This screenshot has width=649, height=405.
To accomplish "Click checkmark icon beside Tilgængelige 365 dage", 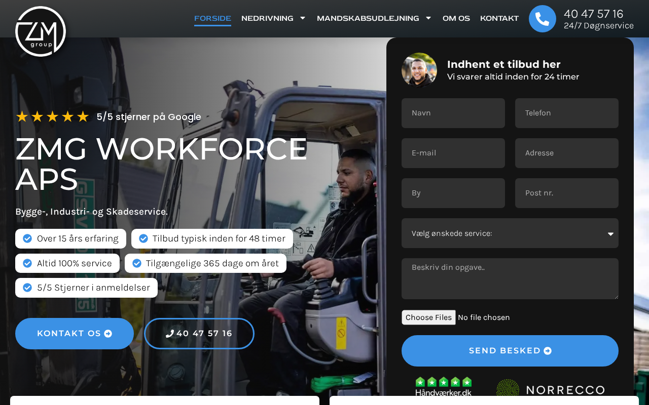I will (137, 263).
